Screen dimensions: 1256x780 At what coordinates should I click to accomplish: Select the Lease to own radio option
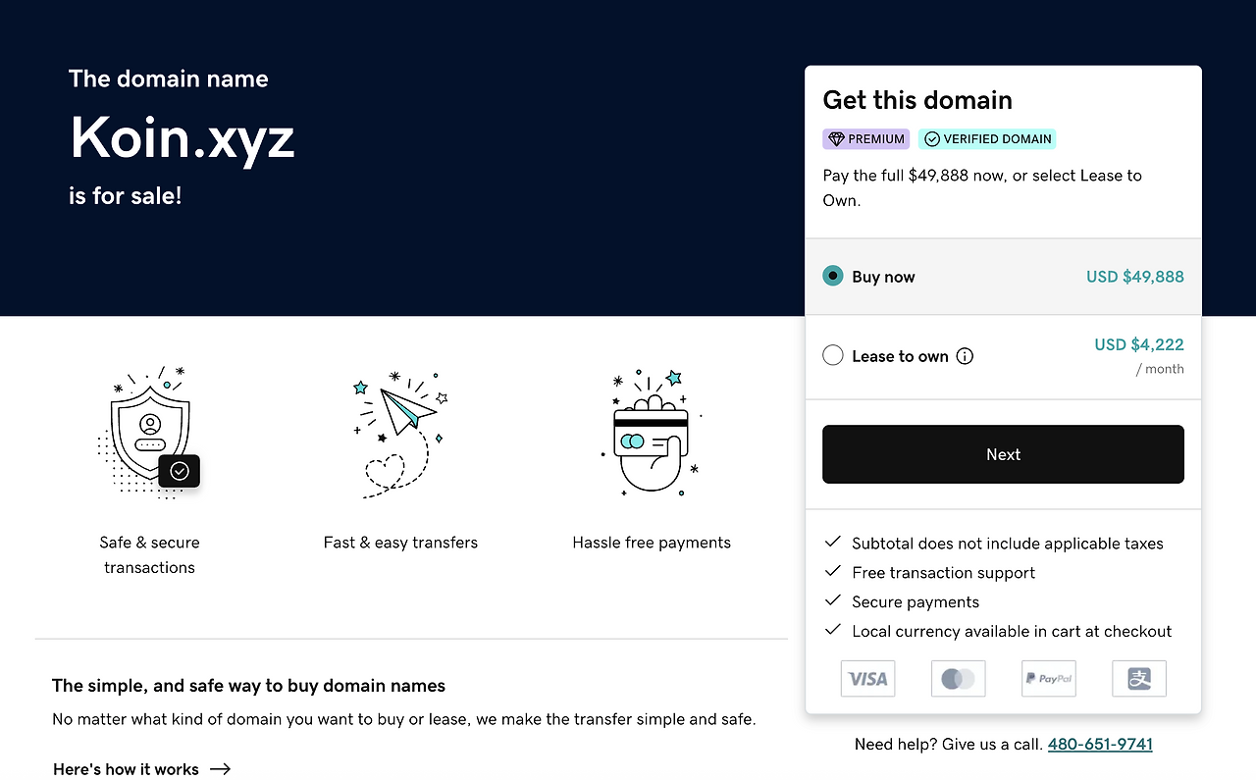(x=833, y=355)
